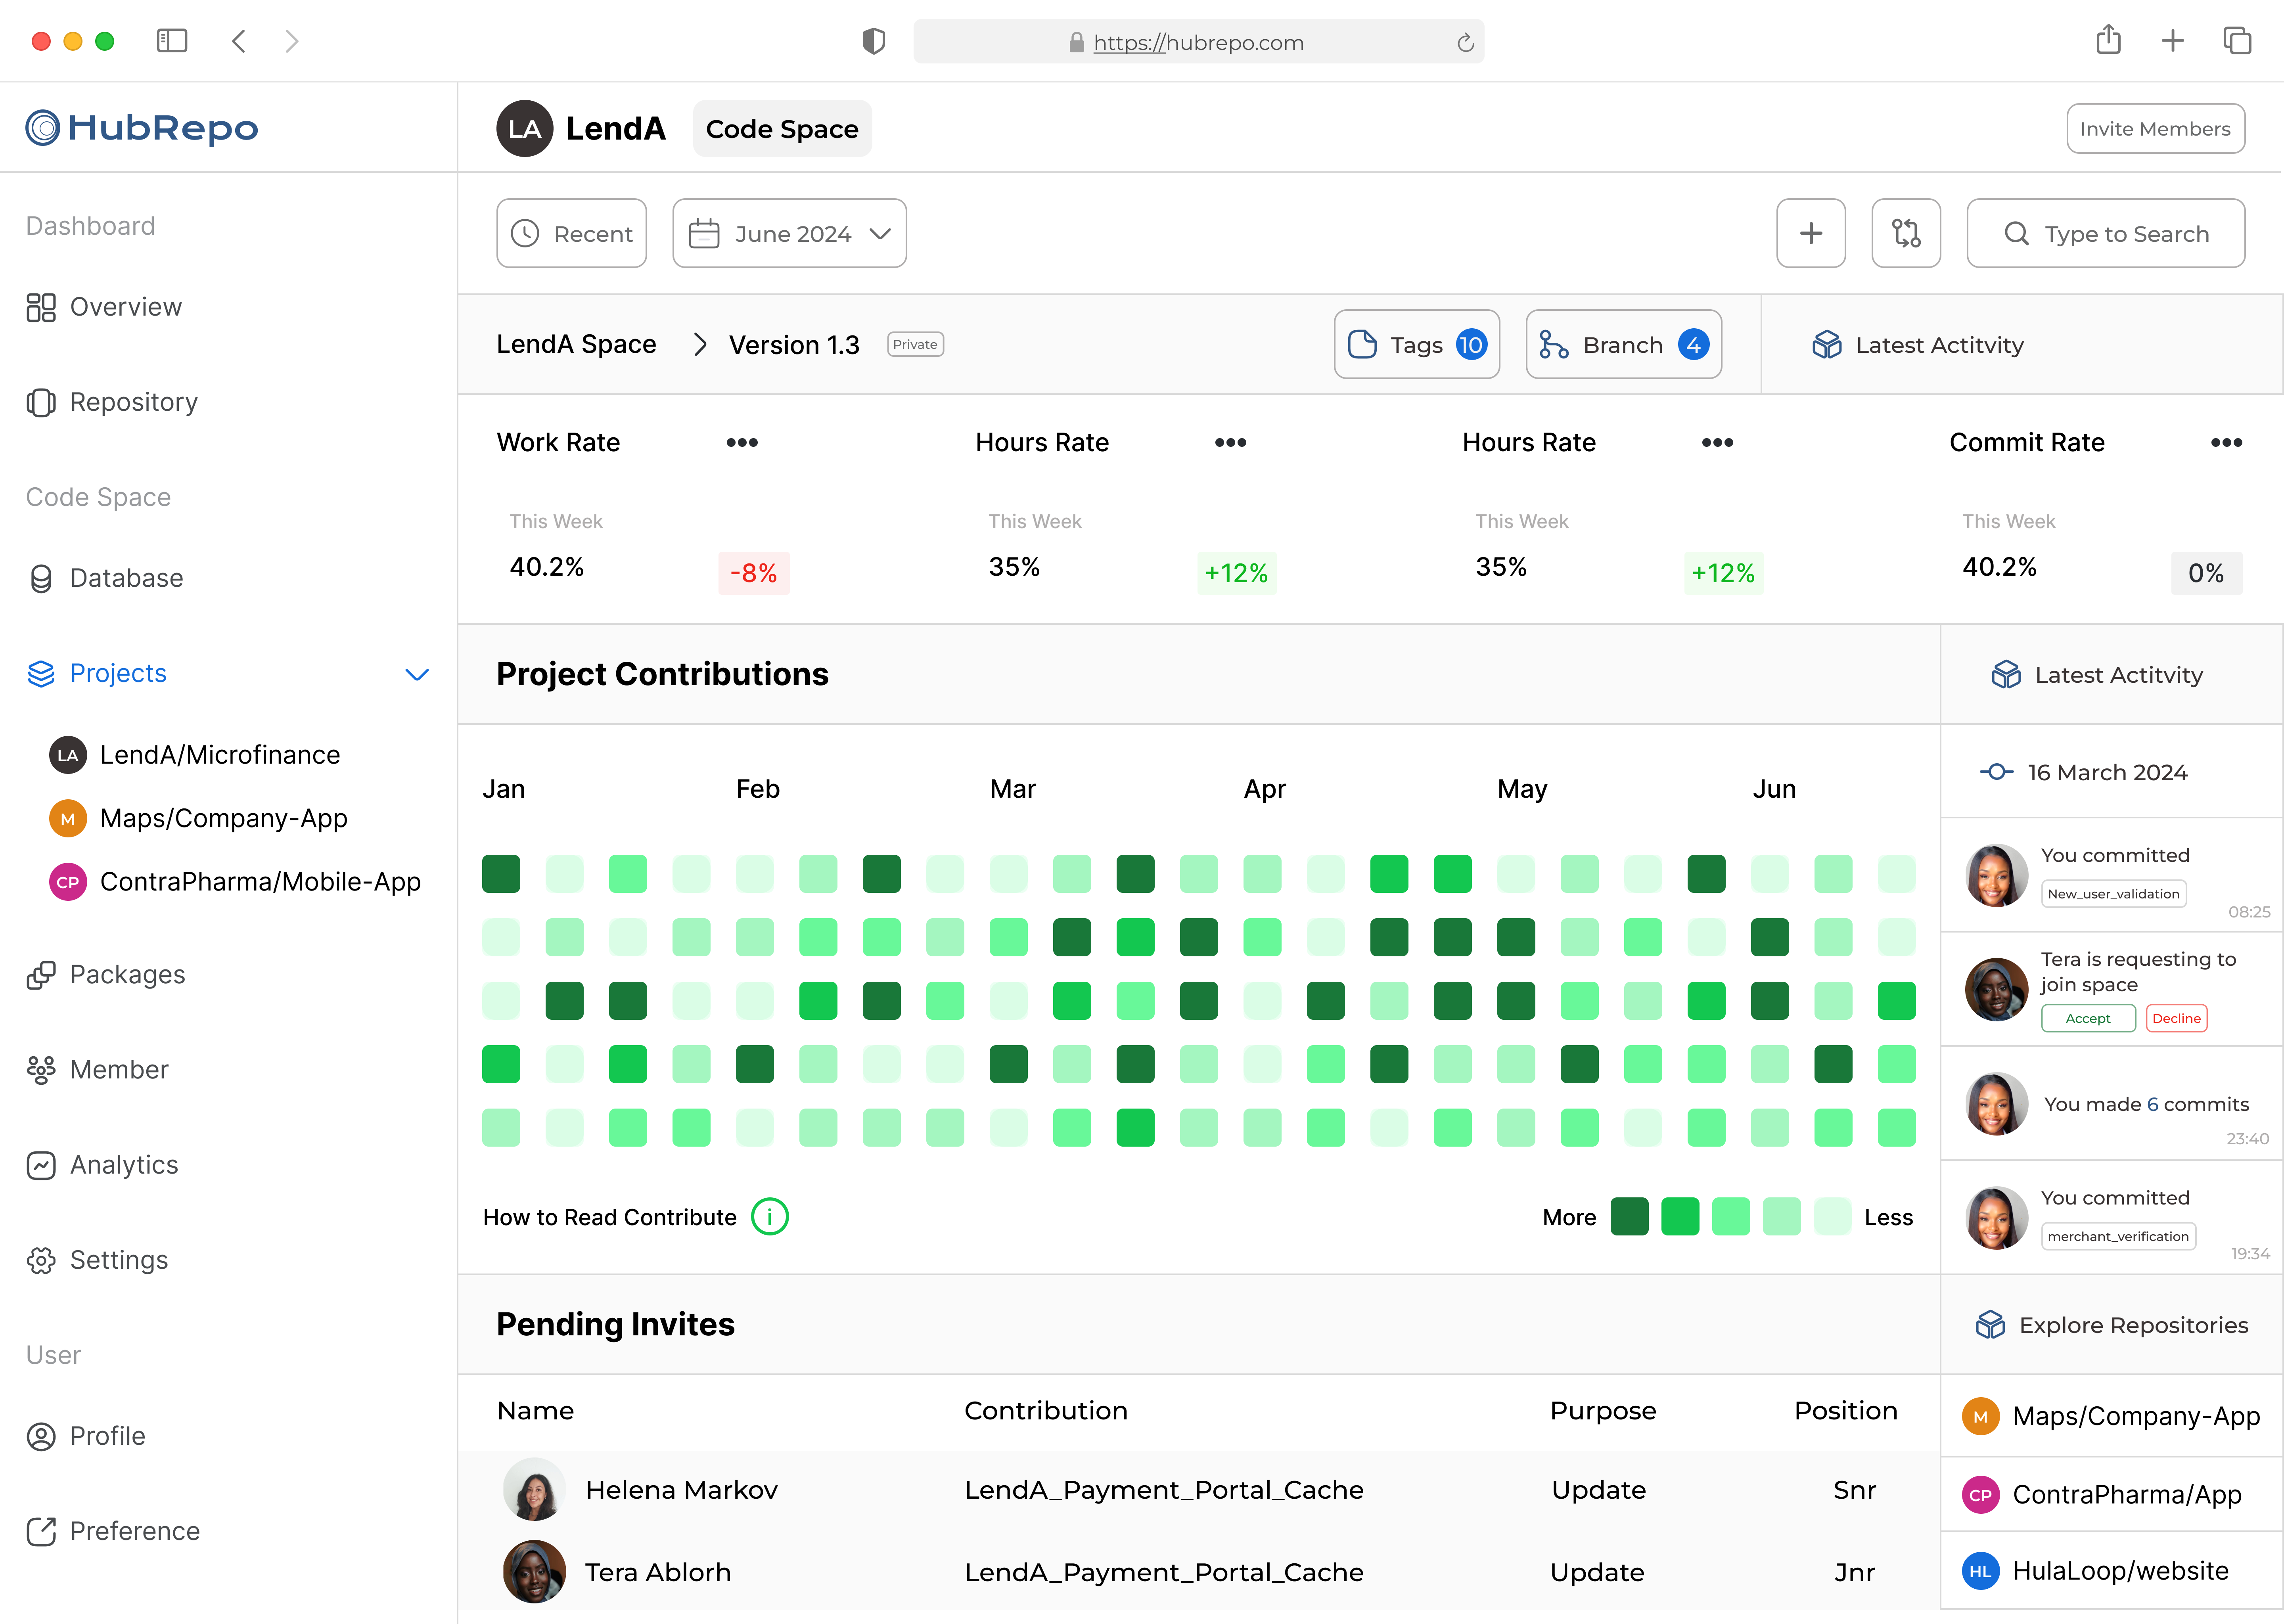
Task: Toggle the Branch panel showing 4 branches
Action: [1622, 344]
